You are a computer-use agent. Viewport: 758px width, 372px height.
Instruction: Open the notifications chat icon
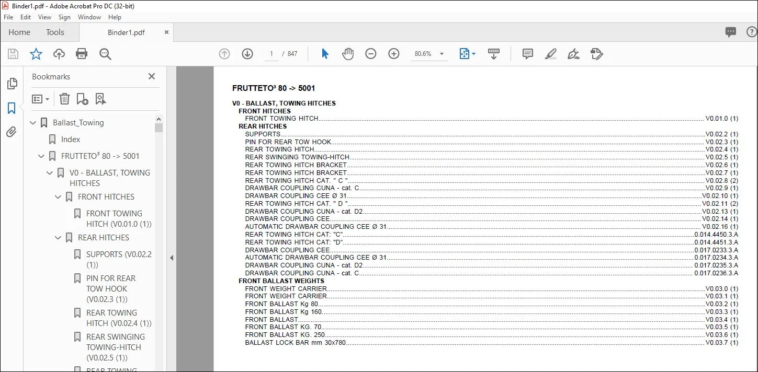[x=731, y=32]
